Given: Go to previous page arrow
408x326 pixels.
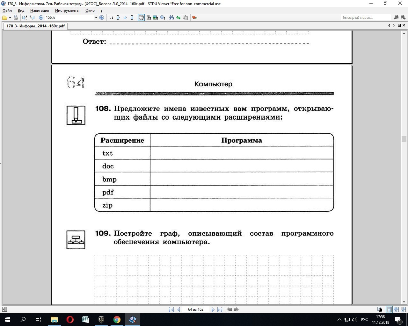Looking at the screenshot, I should pos(178,309).
